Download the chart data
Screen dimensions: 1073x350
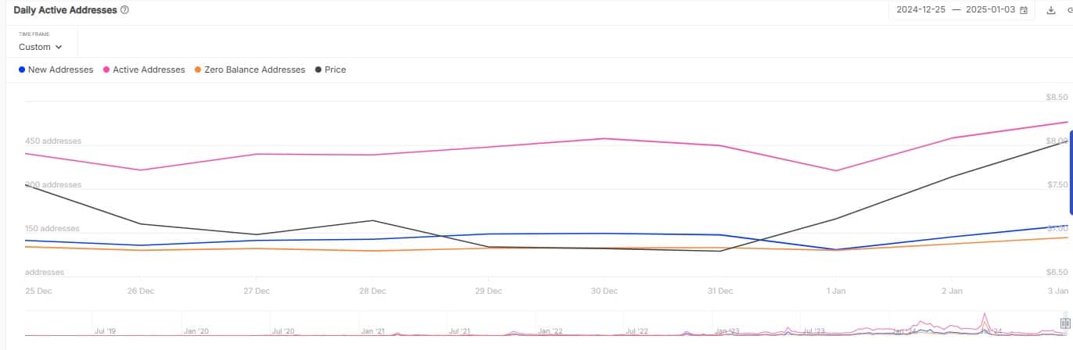coord(1051,10)
